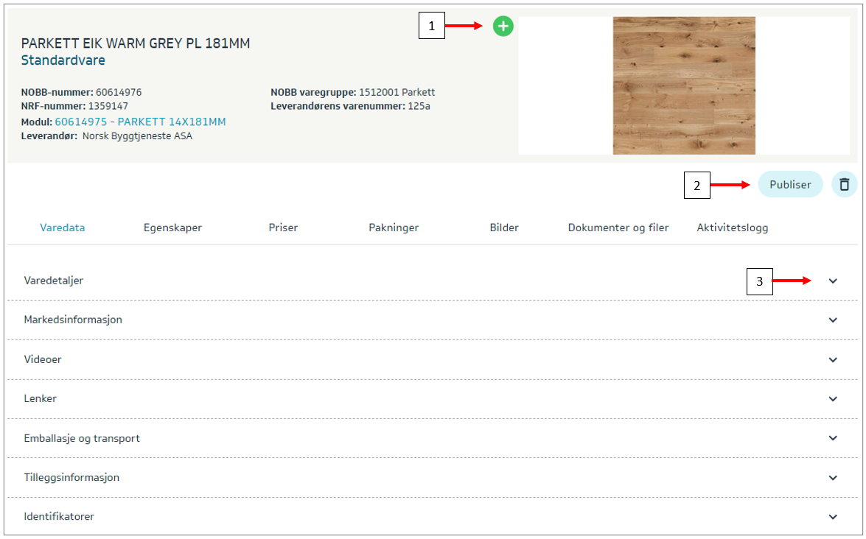
Task: Click the Standardvare label
Action: pos(63,60)
